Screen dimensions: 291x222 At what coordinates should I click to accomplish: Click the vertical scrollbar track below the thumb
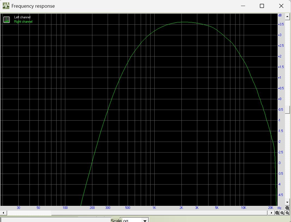(x=287, y=156)
